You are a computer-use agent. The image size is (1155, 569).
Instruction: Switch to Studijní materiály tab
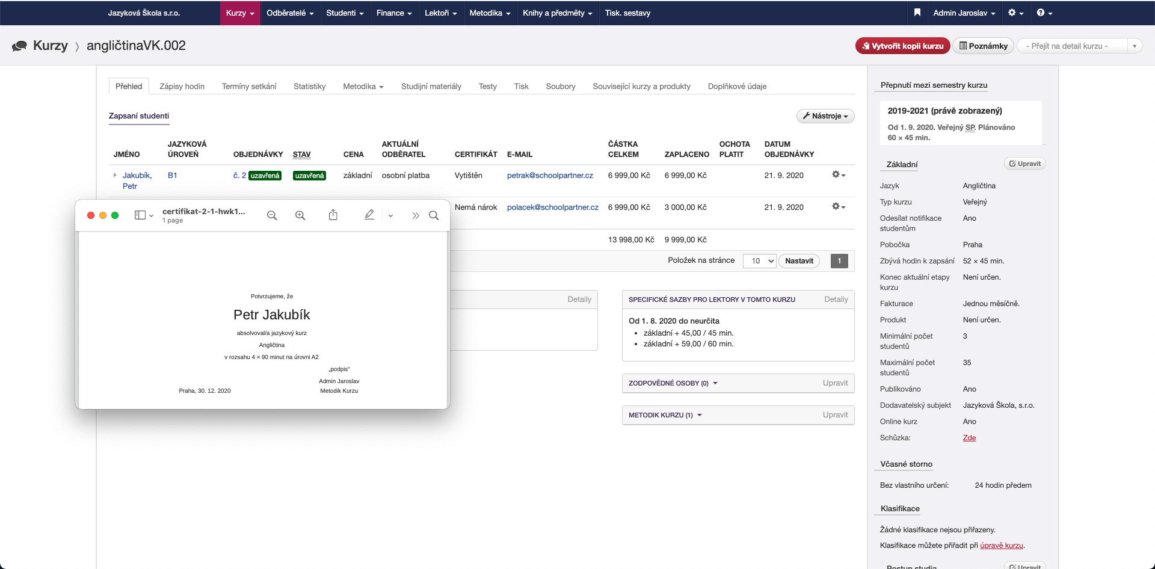(431, 87)
